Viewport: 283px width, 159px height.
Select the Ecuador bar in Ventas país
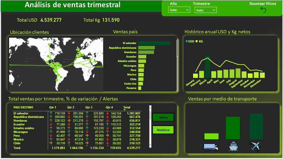coord(142,57)
